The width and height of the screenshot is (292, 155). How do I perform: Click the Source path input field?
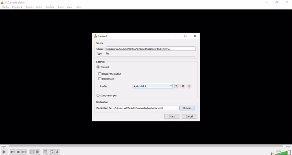click(x=150, y=49)
